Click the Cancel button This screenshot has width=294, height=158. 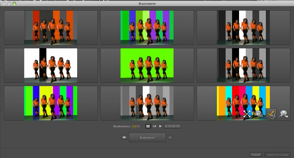pos(256,155)
